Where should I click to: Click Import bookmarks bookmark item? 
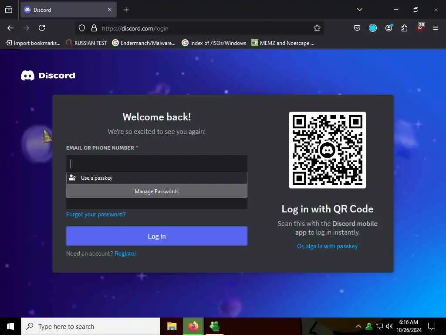(x=33, y=43)
